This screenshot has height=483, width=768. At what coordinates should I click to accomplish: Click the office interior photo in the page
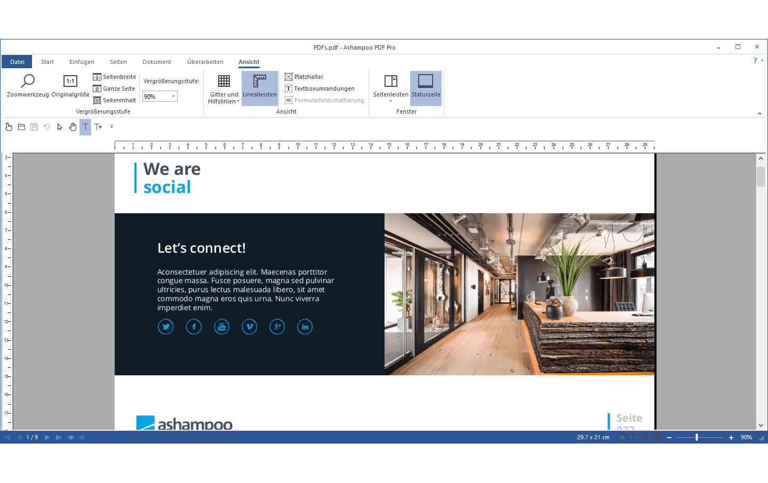[x=519, y=294]
